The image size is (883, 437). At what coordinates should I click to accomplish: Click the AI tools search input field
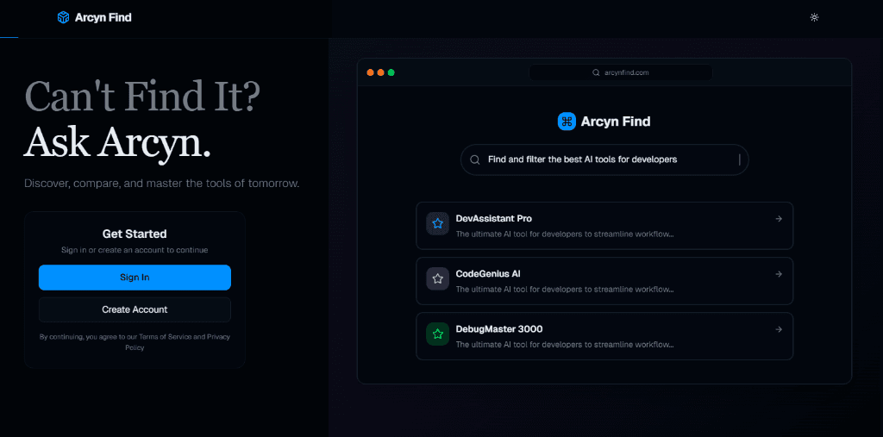[x=604, y=159]
